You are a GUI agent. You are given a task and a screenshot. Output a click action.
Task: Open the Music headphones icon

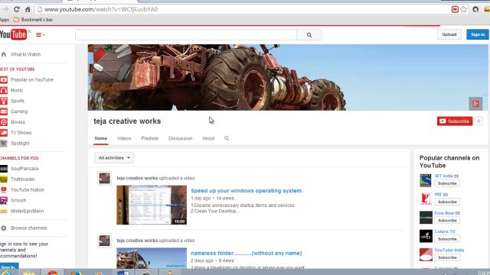[x=4, y=90]
